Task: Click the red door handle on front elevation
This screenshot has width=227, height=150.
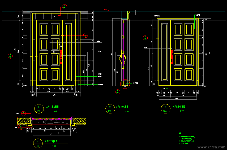Action: tap(61, 57)
